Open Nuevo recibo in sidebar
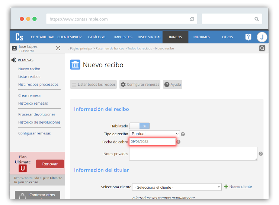The width and height of the screenshot is (279, 205). click(29, 69)
